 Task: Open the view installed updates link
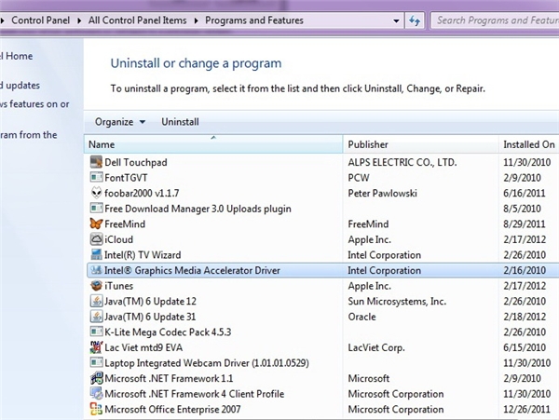click(x=20, y=86)
